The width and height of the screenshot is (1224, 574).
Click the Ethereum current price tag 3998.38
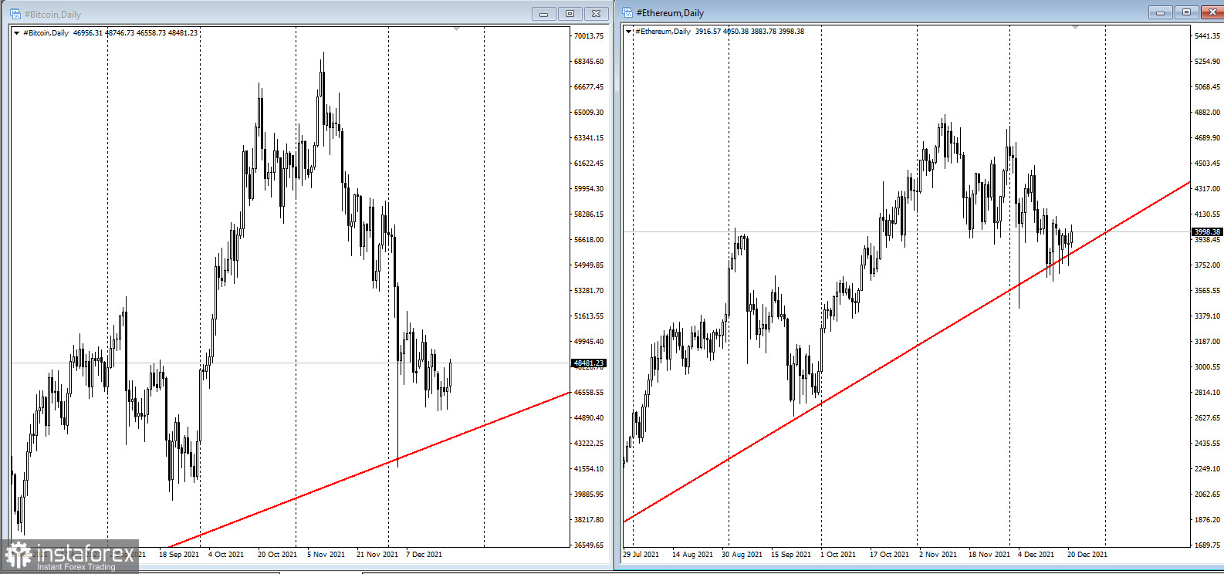point(1207,231)
